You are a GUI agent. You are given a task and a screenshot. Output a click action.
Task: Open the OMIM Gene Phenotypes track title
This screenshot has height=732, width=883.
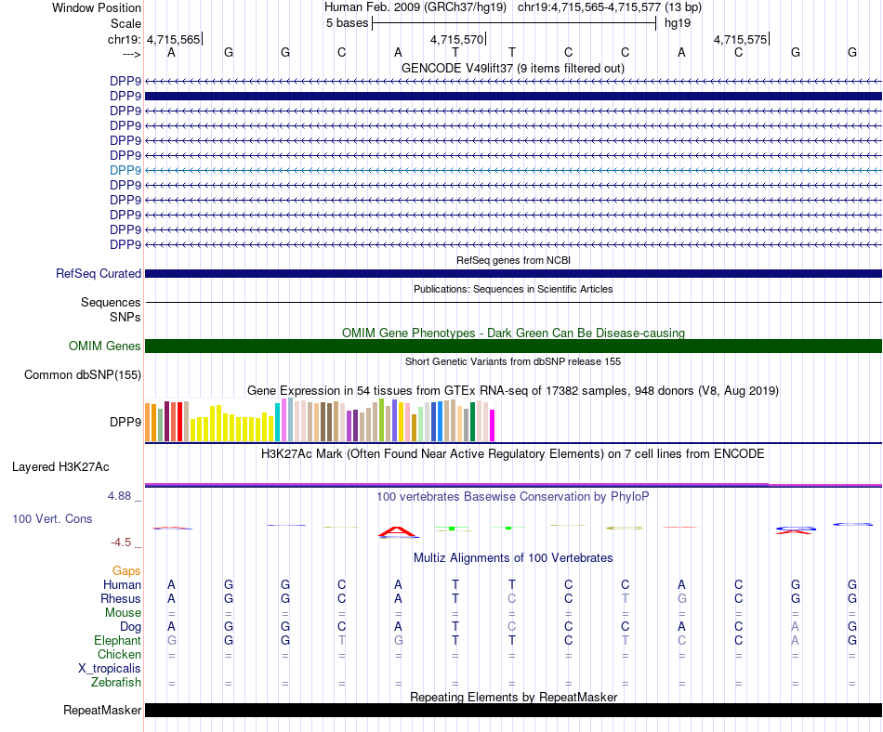click(x=513, y=333)
